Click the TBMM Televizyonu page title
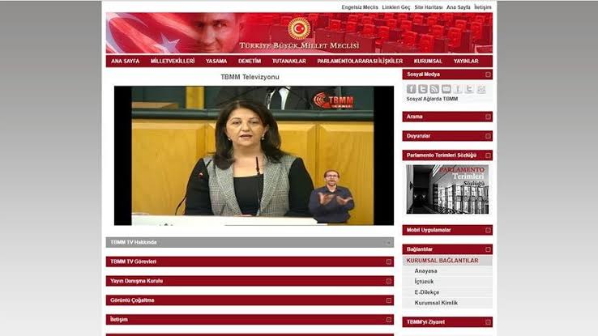 (x=250, y=77)
